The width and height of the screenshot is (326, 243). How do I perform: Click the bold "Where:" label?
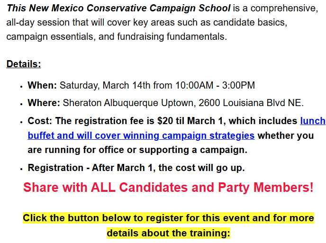44,103
